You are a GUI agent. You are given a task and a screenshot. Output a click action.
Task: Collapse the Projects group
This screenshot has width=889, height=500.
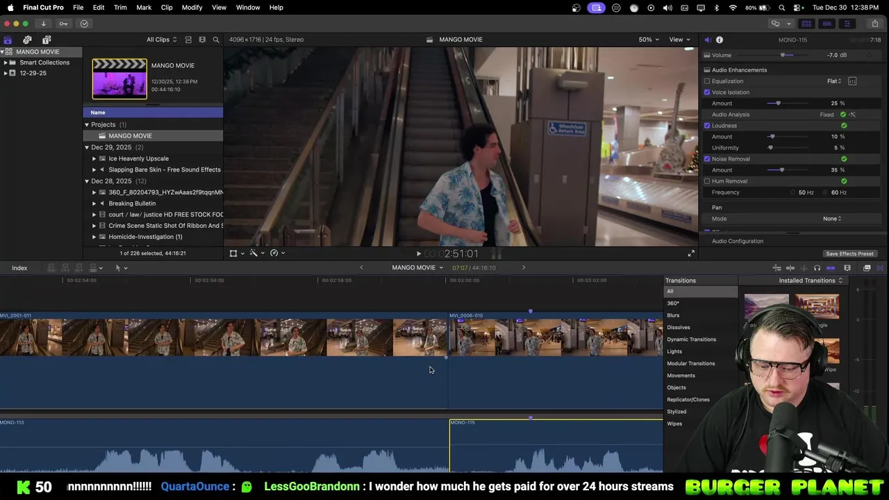pos(87,125)
